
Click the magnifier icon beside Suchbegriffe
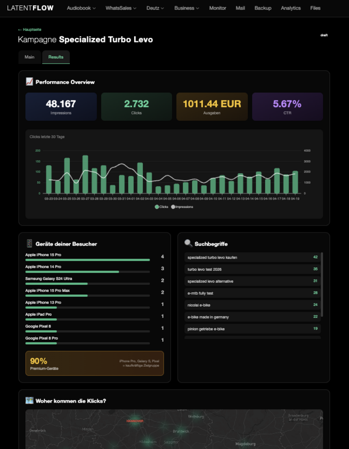click(188, 243)
